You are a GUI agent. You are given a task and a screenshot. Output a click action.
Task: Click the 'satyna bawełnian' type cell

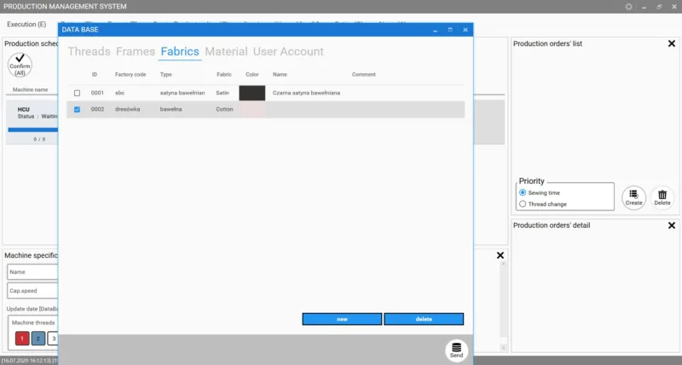point(182,93)
